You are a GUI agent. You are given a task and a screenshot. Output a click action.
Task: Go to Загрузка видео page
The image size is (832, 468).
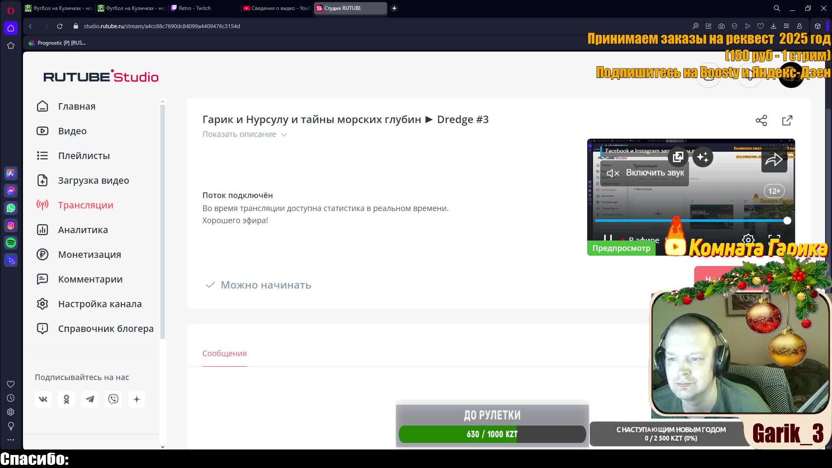(93, 180)
